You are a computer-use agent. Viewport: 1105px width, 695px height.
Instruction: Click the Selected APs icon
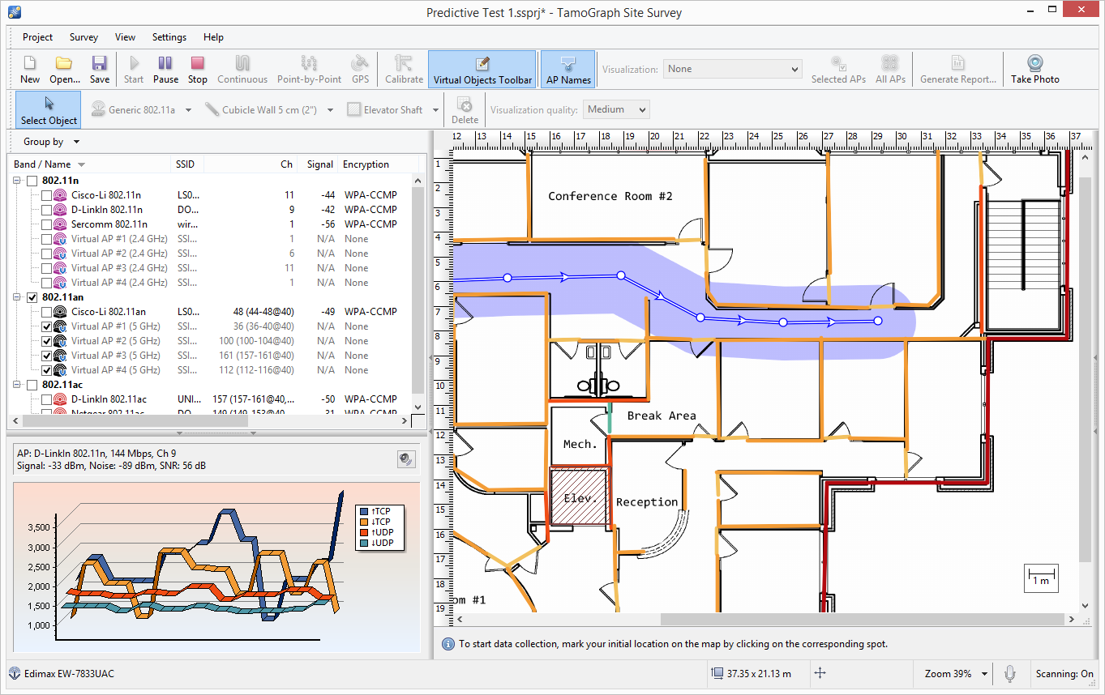(839, 70)
